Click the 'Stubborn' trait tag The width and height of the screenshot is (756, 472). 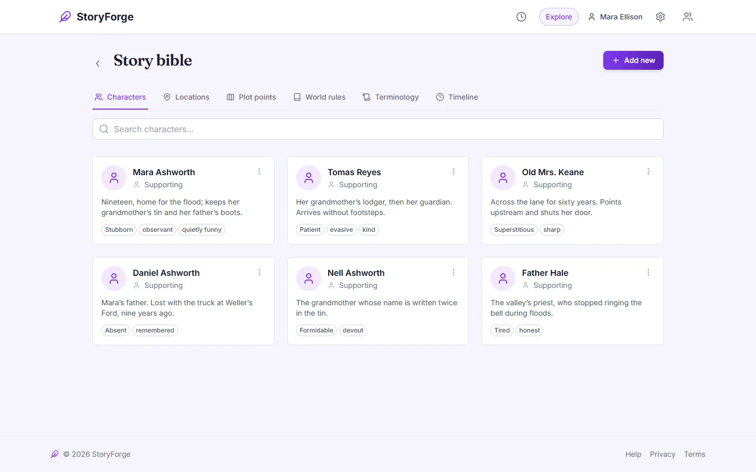(x=119, y=230)
